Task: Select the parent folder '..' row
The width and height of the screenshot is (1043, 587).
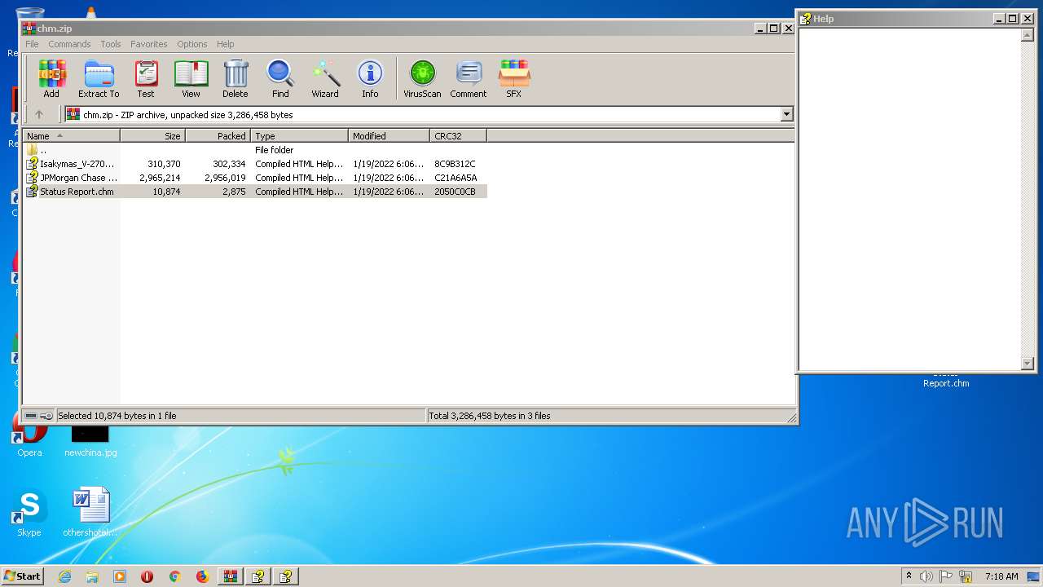Action: tap(255, 150)
